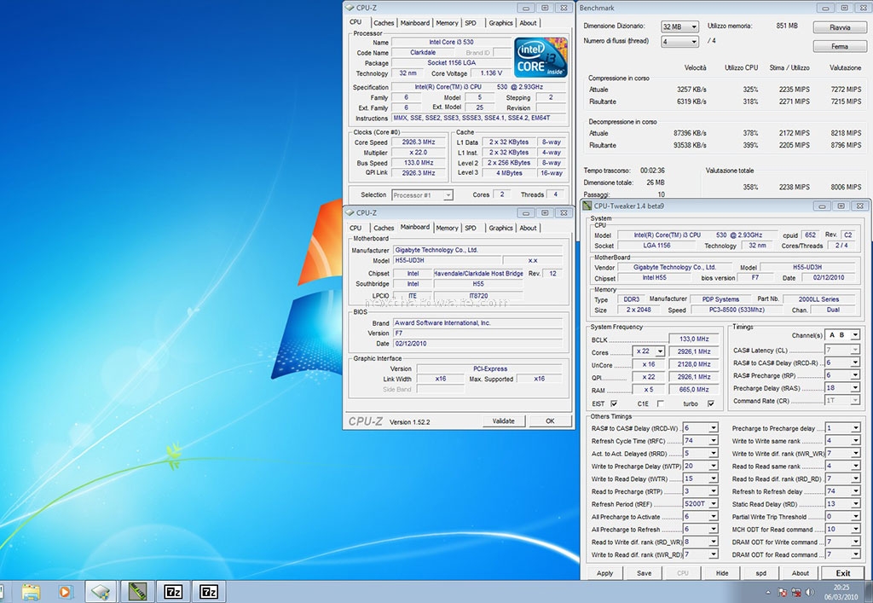Image resolution: width=873 pixels, height=603 pixels.
Task: Open Mainboard tab in CPU-Z Processor window
Action: (415, 23)
